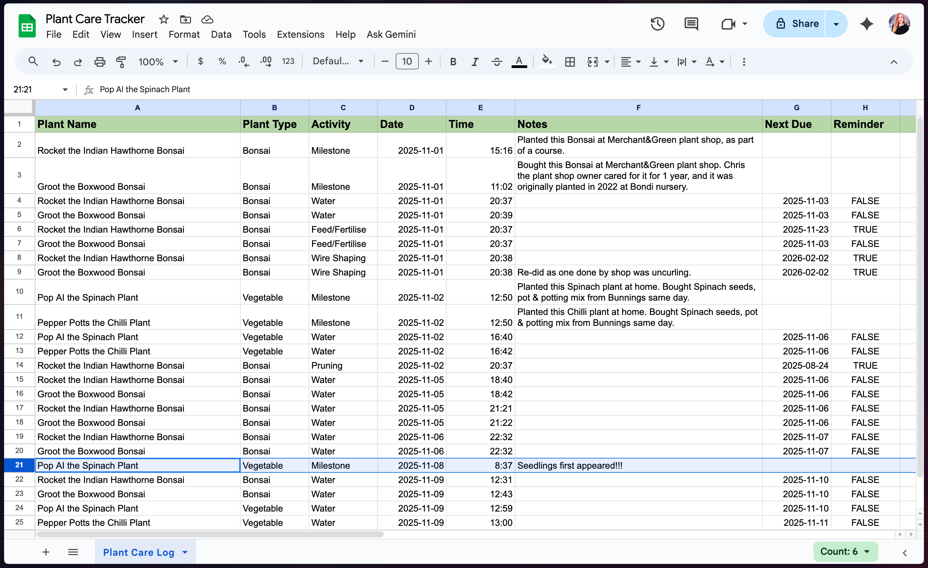Toggle italic formatting
The image size is (928, 568).
[x=475, y=62]
